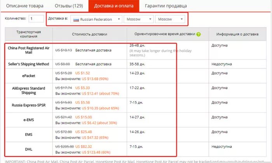This screenshot has height=163, width=272.
Task: Click the US $25.48 shipping price
Action: point(84,132)
